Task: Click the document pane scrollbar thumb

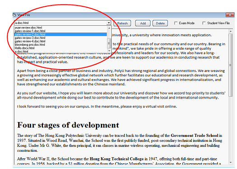Action: click(231, 65)
